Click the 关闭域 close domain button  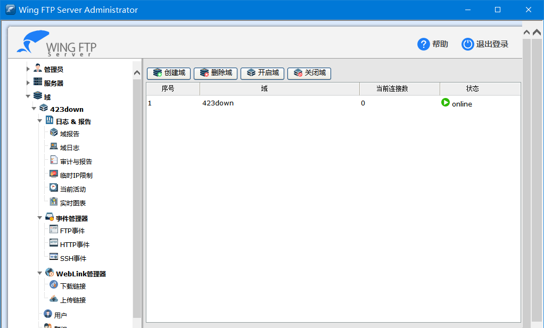click(x=309, y=73)
